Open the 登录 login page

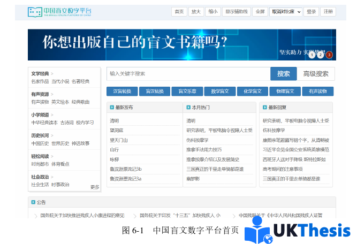[x=311, y=12]
